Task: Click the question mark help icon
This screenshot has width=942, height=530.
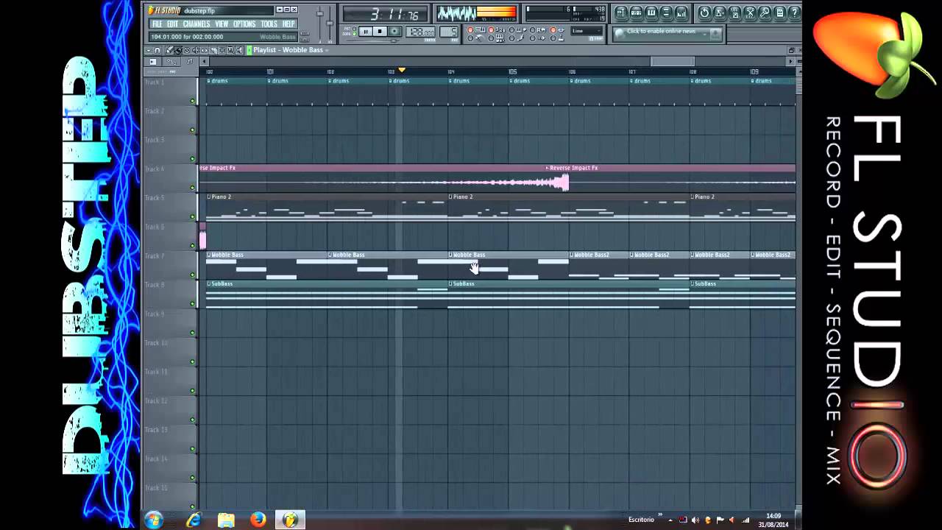Action: [x=794, y=13]
